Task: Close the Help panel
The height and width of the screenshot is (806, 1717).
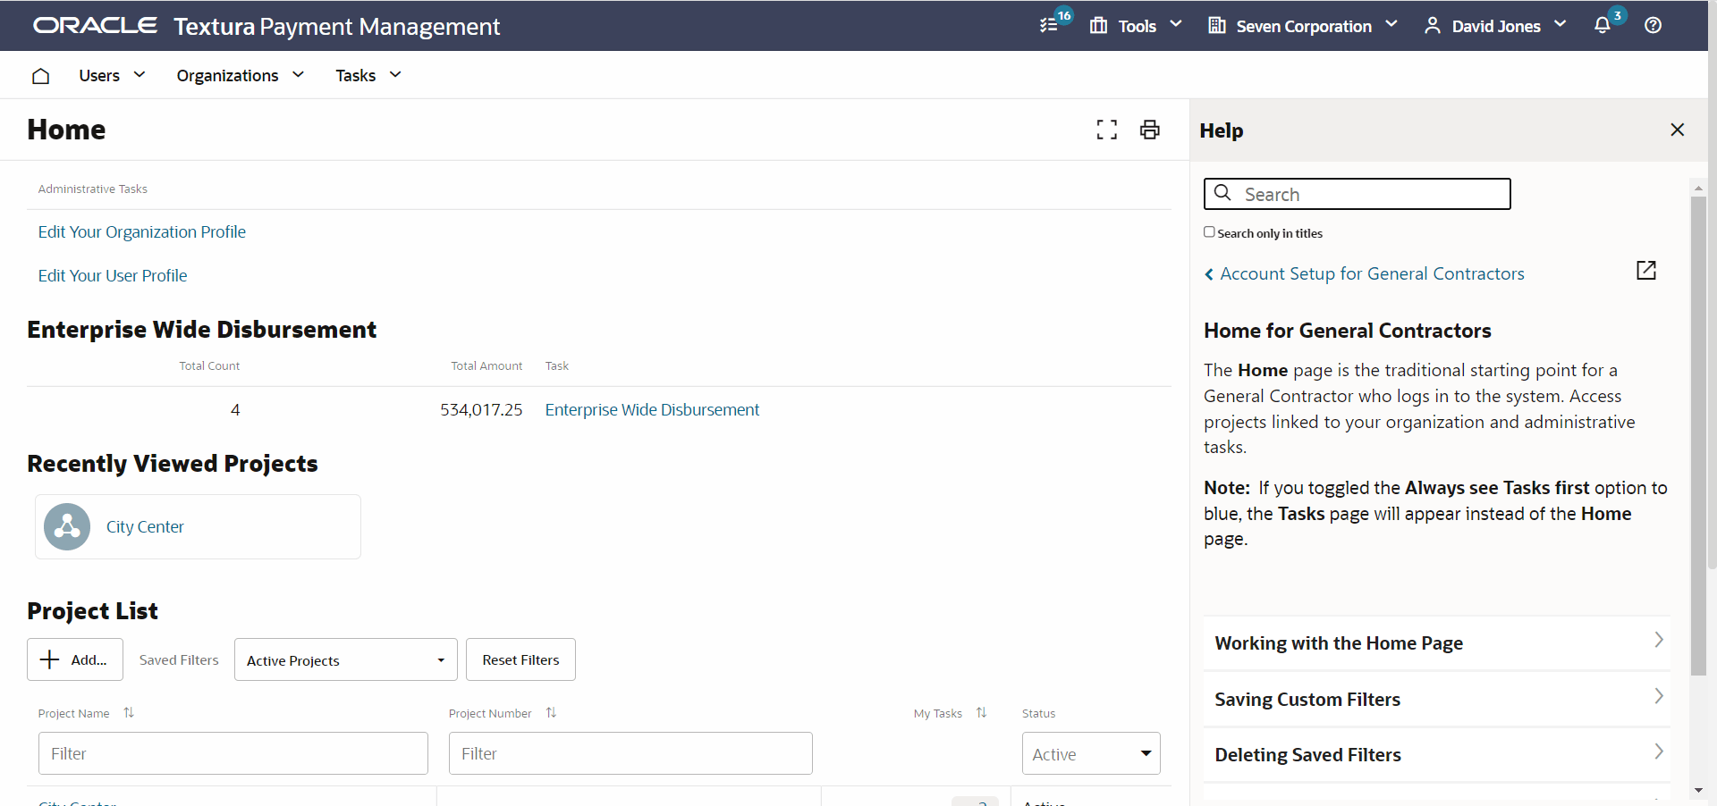Action: (1678, 130)
